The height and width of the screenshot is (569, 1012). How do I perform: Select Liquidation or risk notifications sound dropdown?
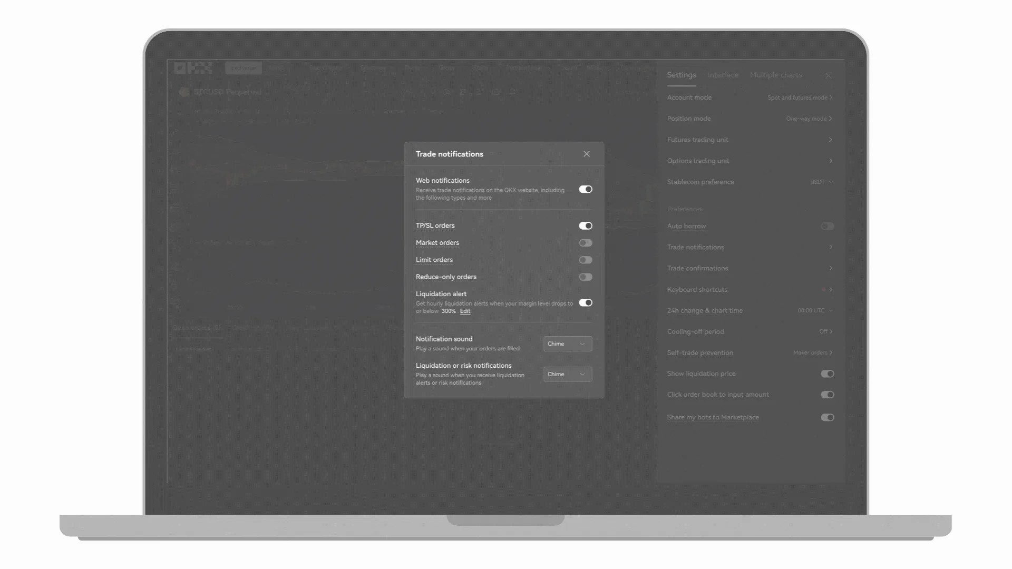tap(567, 374)
